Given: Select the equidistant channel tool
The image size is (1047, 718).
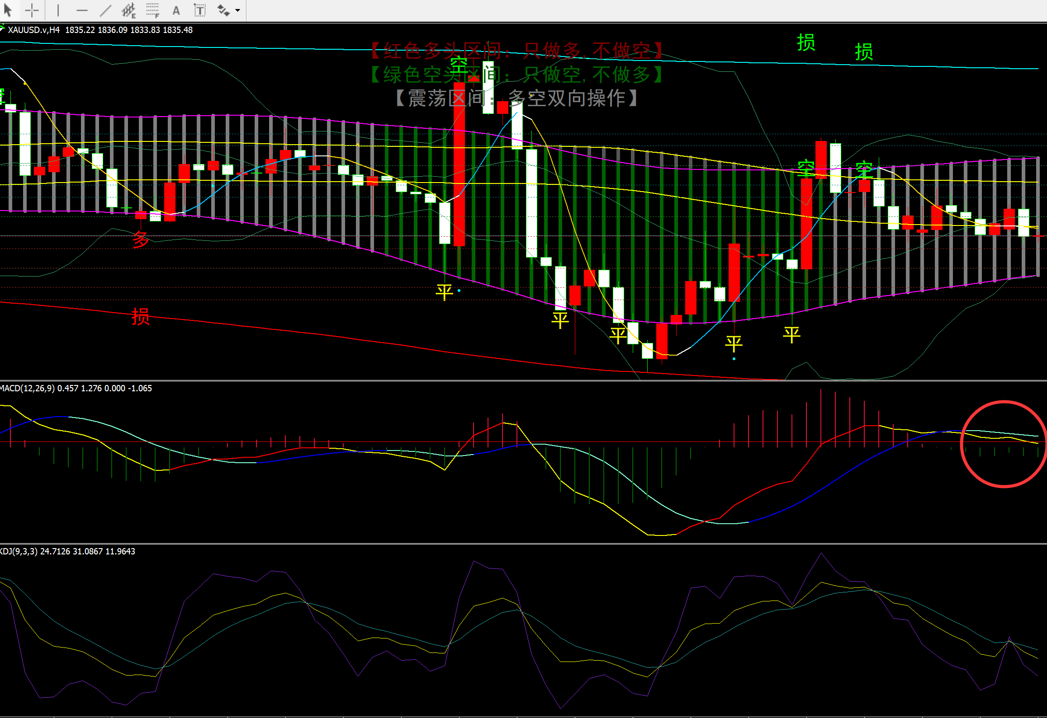Looking at the screenshot, I should 129,10.
